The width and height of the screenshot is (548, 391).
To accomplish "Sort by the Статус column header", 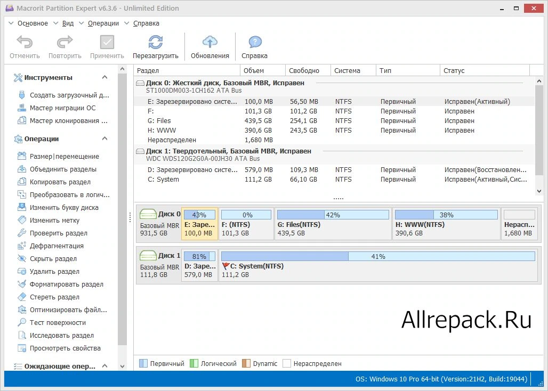I will (x=485, y=70).
